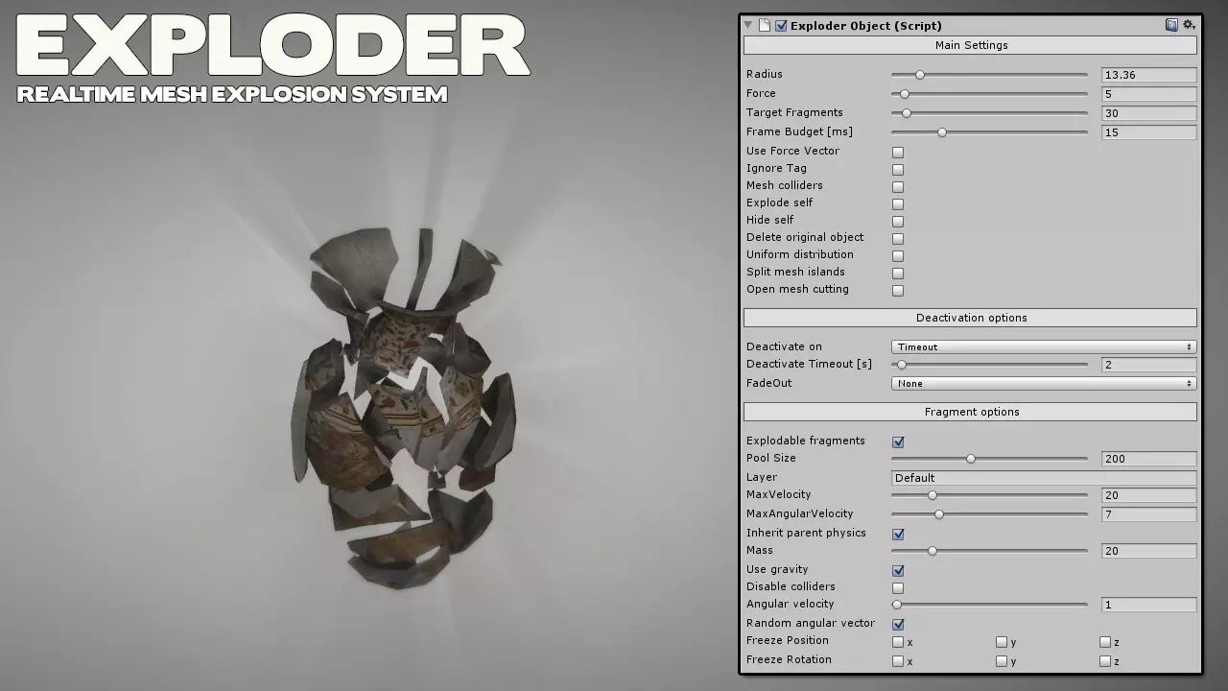Check Freeze Position z checkbox
The width and height of the screenshot is (1228, 691).
(x=1105, y=642)
